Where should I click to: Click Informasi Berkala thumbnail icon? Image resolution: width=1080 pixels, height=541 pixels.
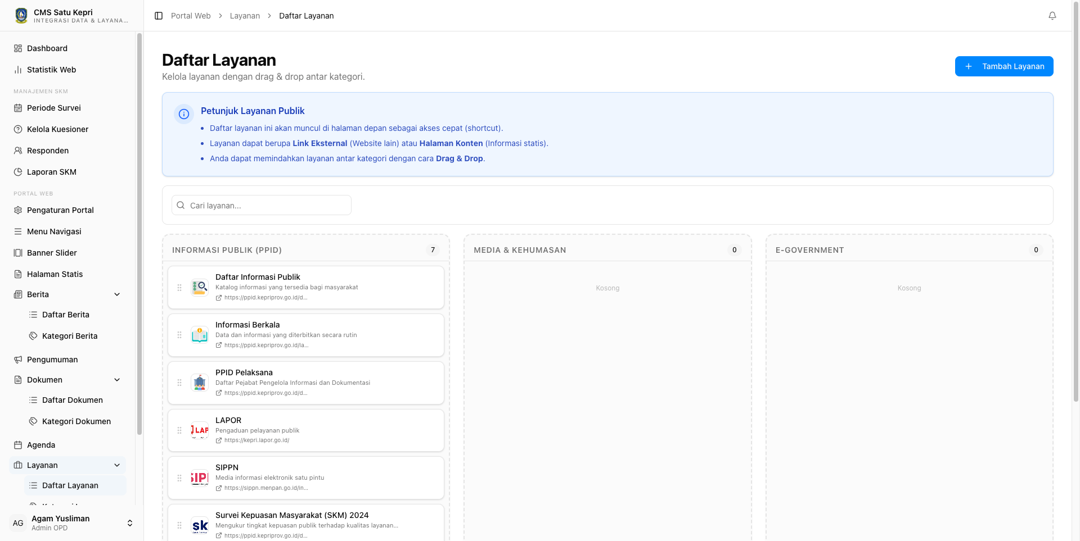[x=200, y=335]
